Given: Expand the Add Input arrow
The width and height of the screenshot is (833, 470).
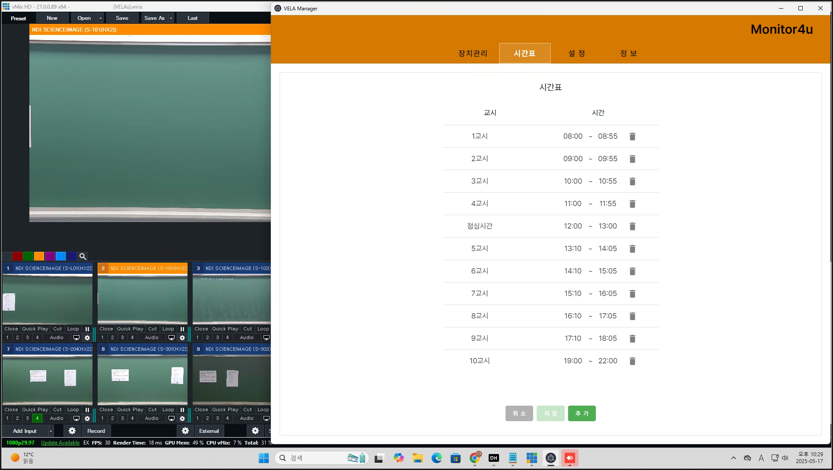Looking at the screenshot, I should 51,431.
